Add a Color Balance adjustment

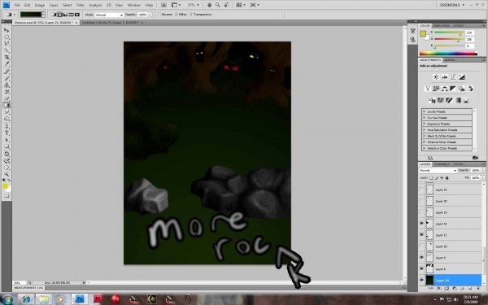click(444, 89)
